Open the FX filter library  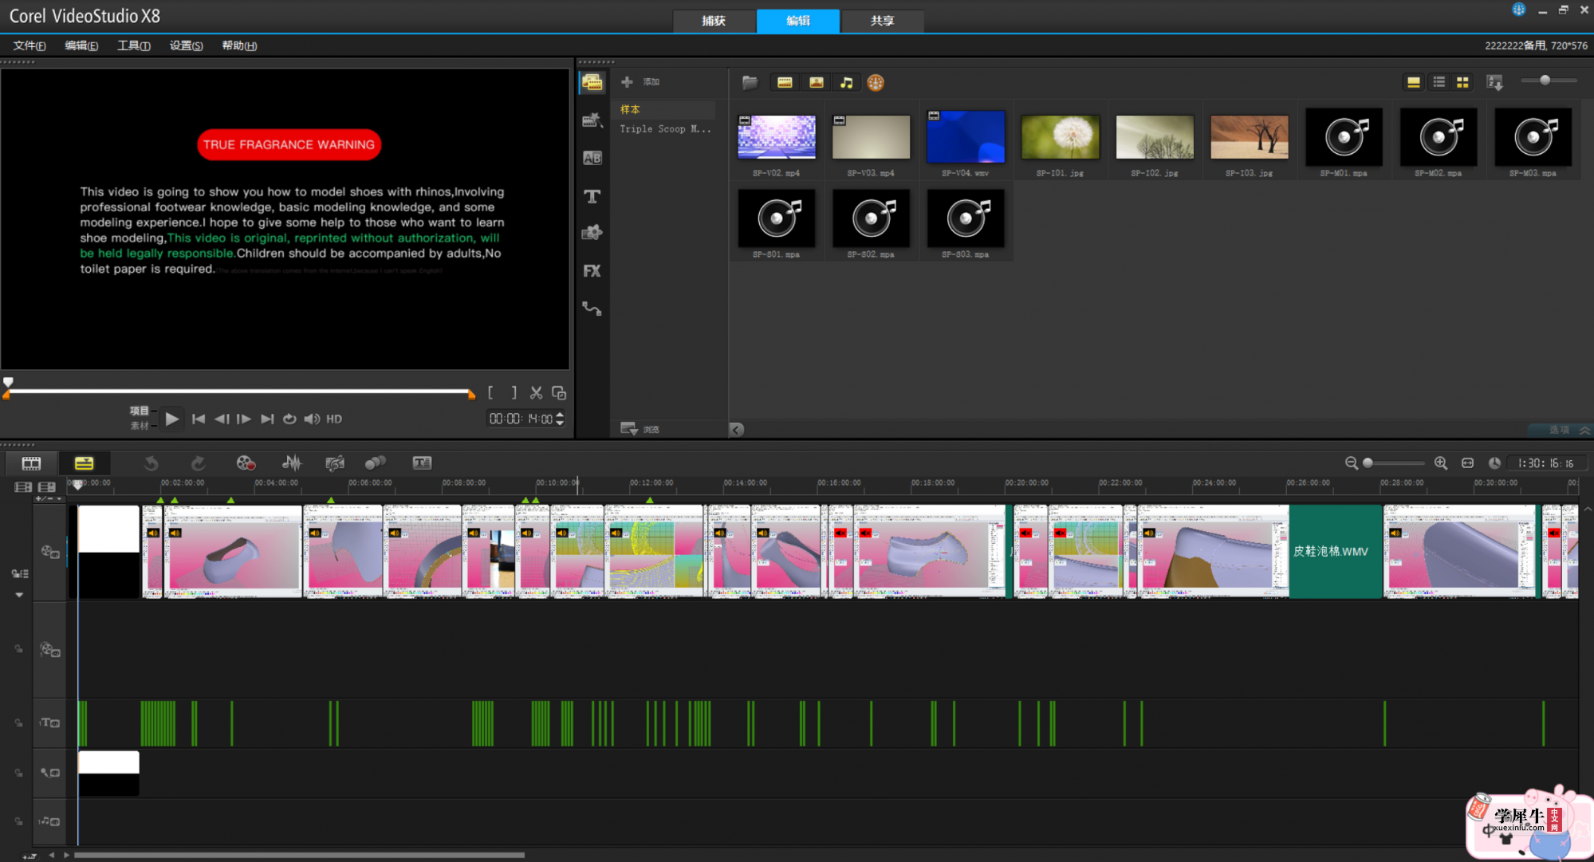pos(592,271)
